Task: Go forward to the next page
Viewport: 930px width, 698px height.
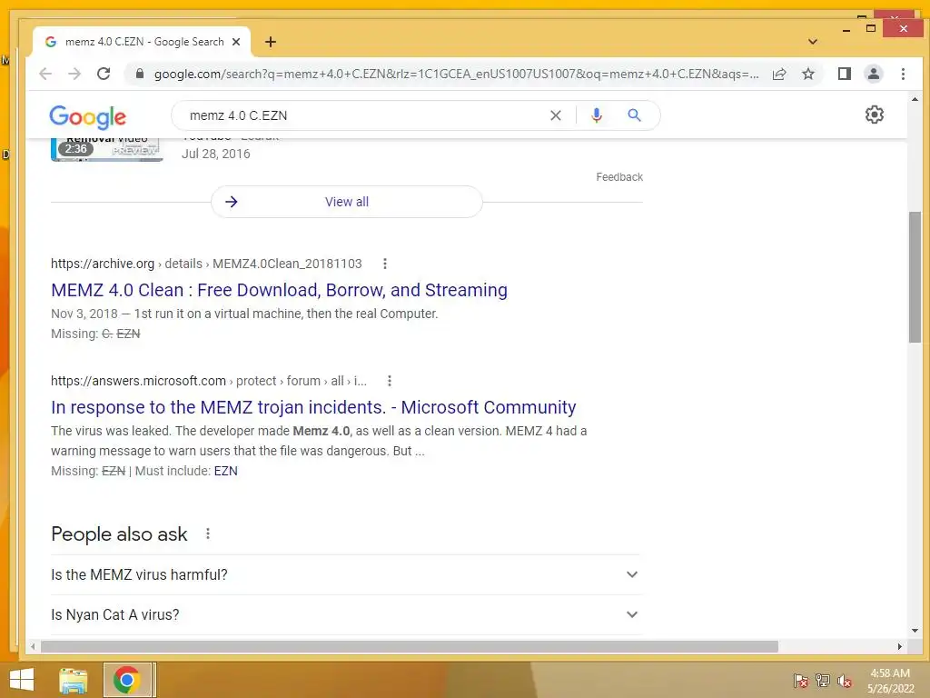Action: coord(74,74)
